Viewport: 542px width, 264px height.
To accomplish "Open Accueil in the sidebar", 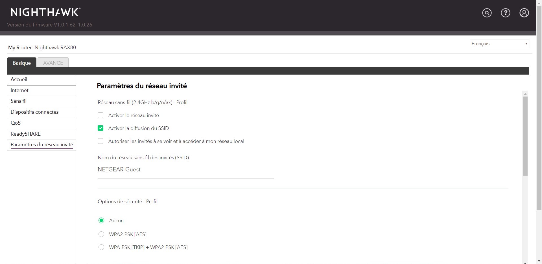I will point(41,80).
